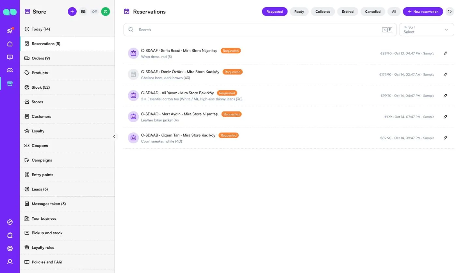Click the delivery truck icon beside Store

[x=83, y=11]
